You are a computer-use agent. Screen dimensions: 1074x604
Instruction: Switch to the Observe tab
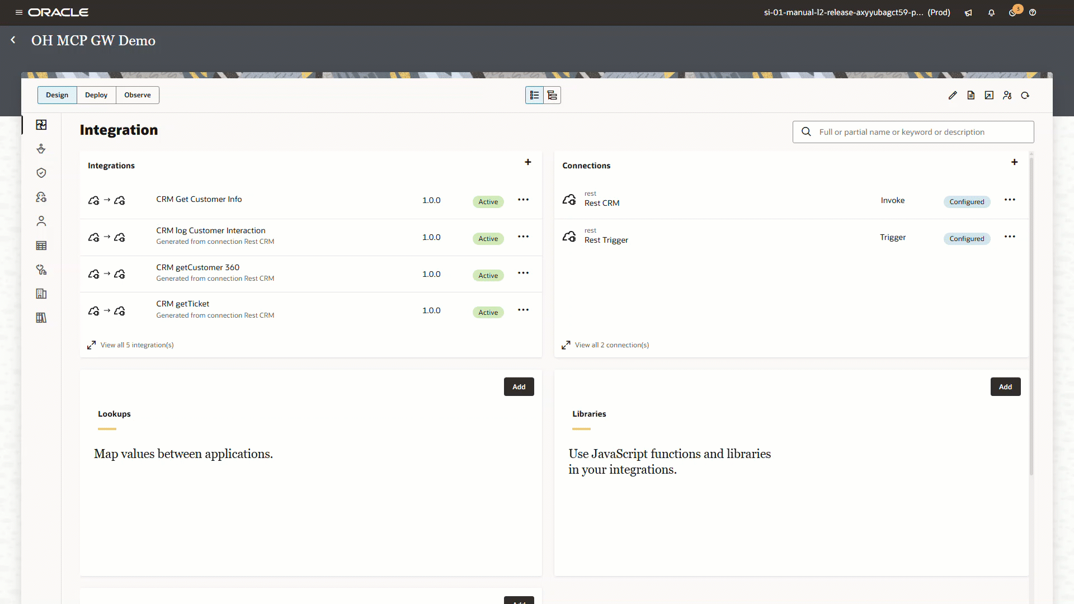pos(138,95)
